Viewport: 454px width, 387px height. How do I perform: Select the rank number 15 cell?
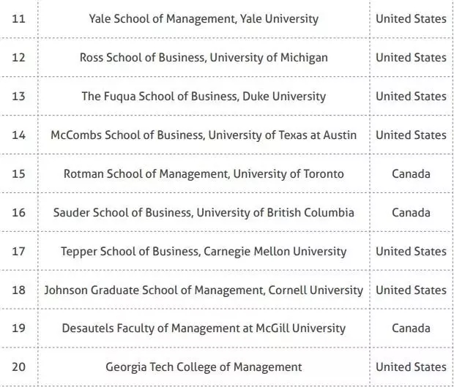18,174
